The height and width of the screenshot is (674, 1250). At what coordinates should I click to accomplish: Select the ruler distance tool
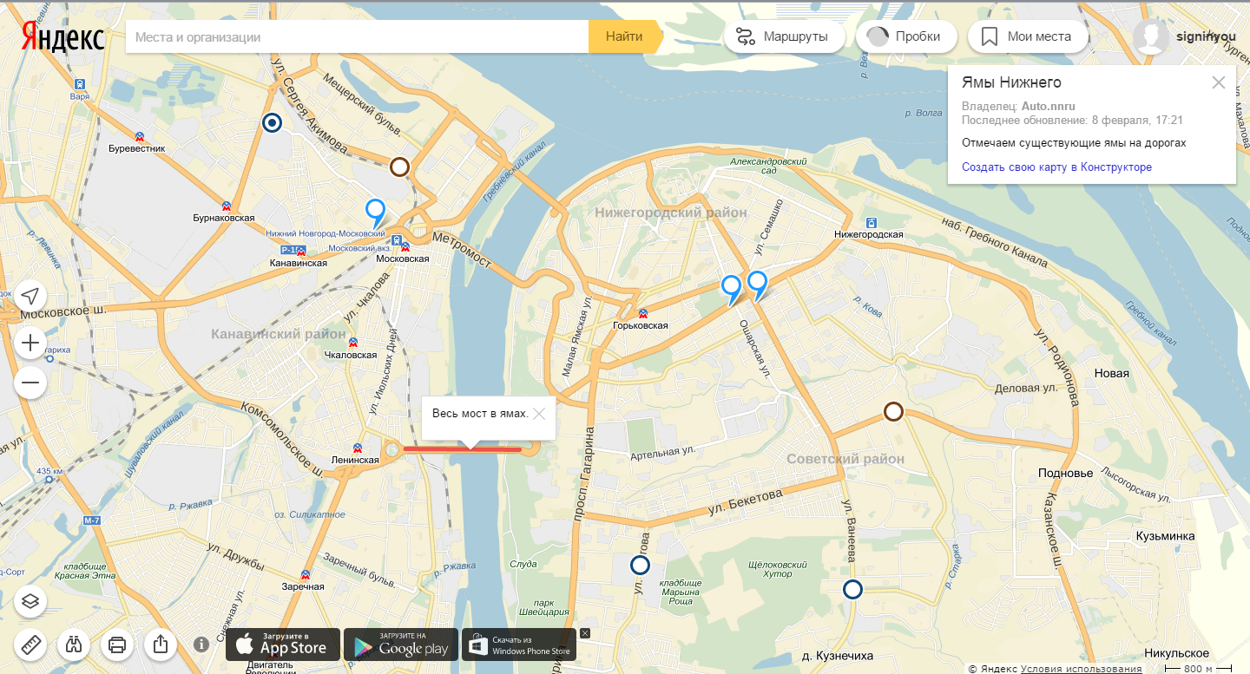click(30, 645)
